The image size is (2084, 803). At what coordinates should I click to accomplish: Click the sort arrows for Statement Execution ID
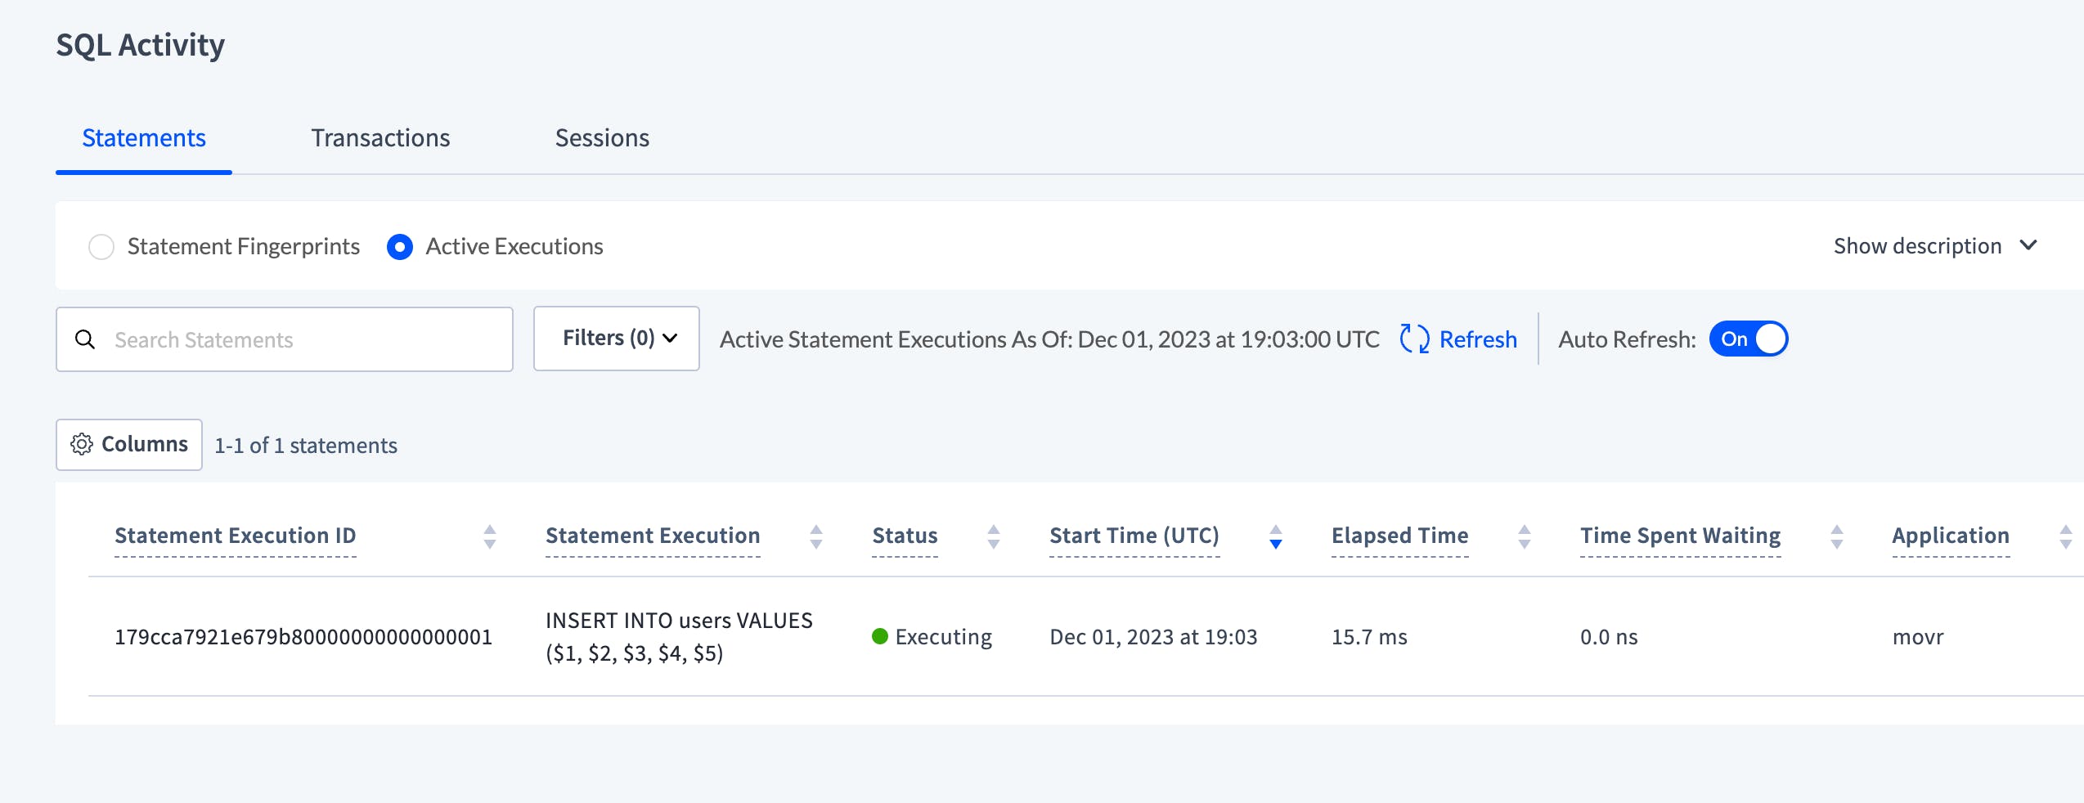click(x=490, y=536)
